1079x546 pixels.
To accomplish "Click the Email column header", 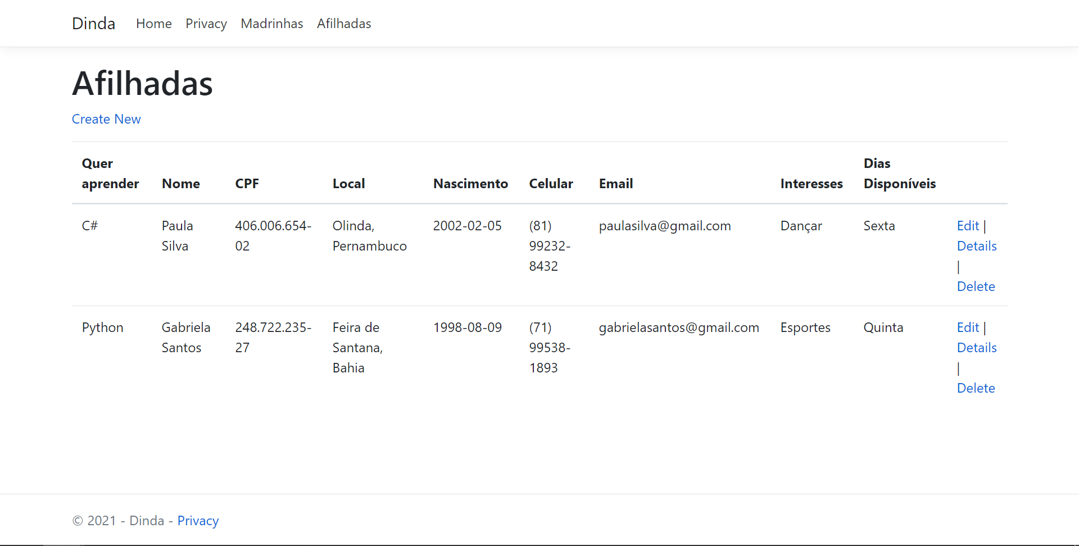I will [616, 184].
